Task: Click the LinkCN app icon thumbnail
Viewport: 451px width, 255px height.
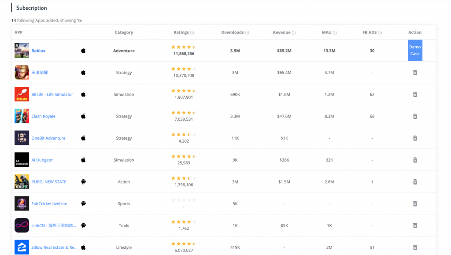Action: tap(22, 225)
